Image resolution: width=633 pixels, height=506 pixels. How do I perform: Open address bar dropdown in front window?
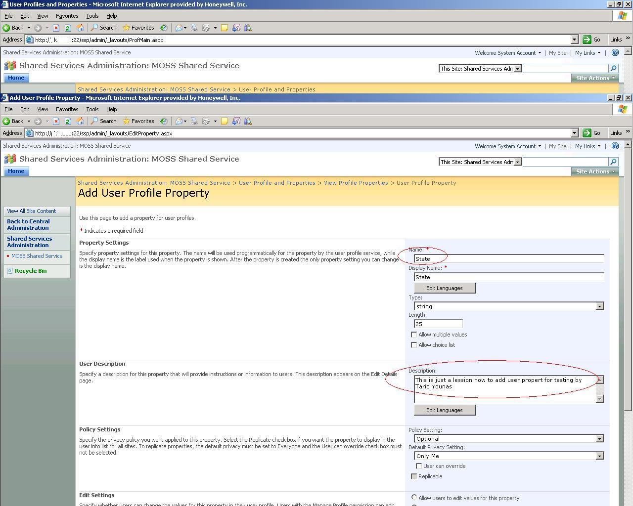[574, 133]
